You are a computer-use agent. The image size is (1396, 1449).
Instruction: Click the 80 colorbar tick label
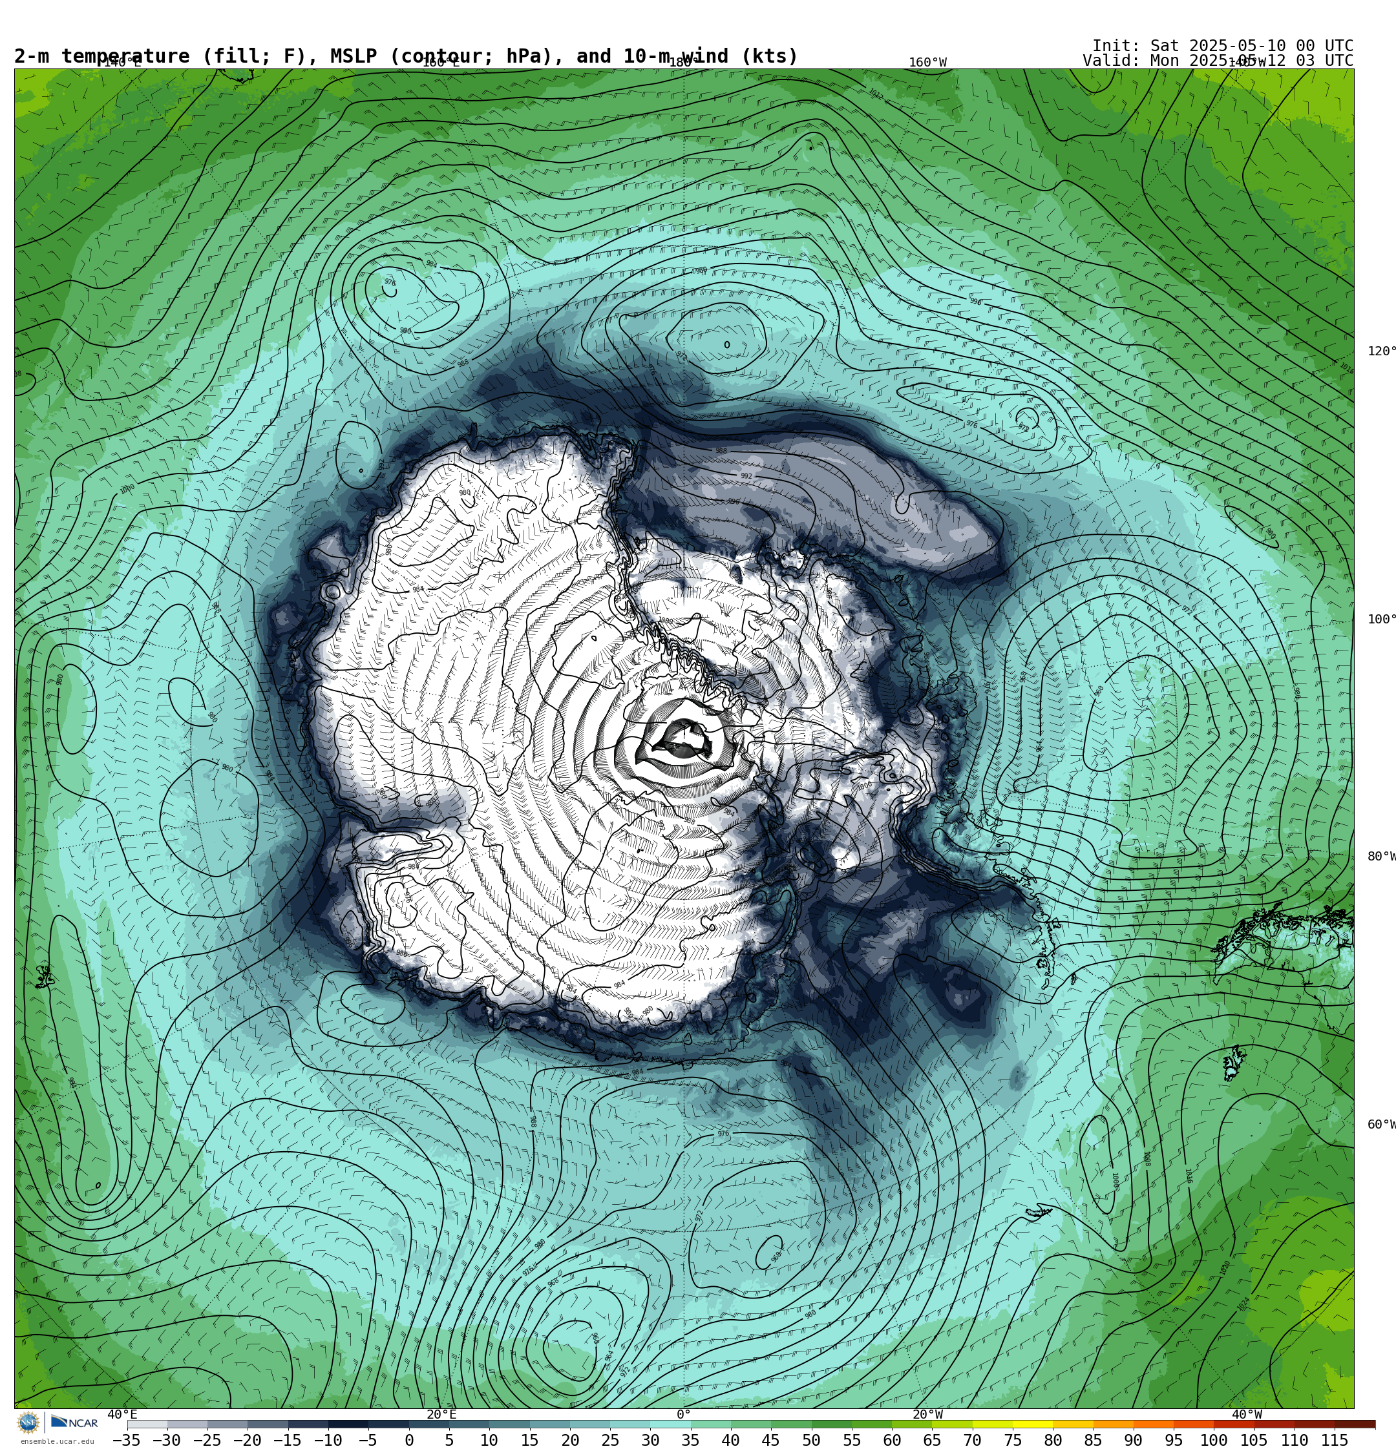(1053, 1440)
